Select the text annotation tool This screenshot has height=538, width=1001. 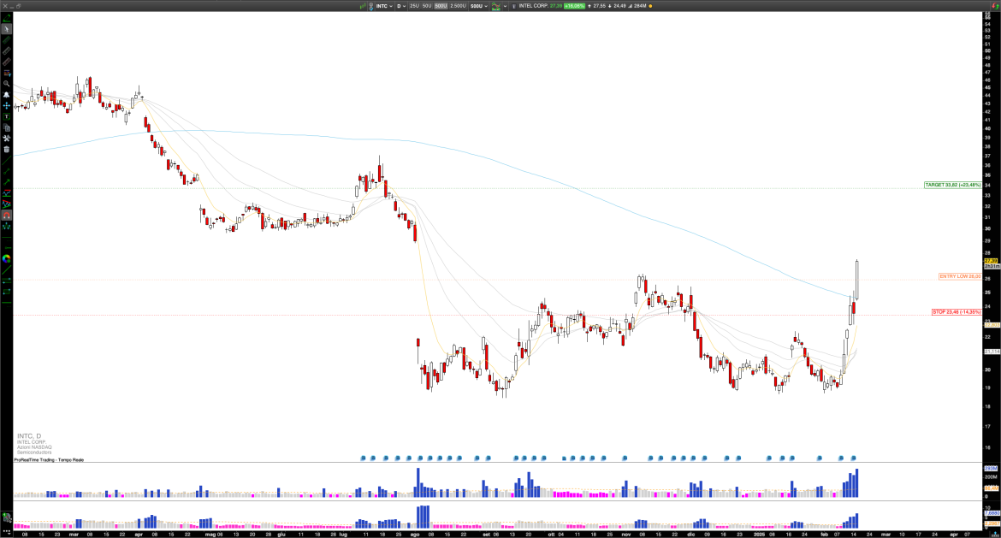pos(7,116)
